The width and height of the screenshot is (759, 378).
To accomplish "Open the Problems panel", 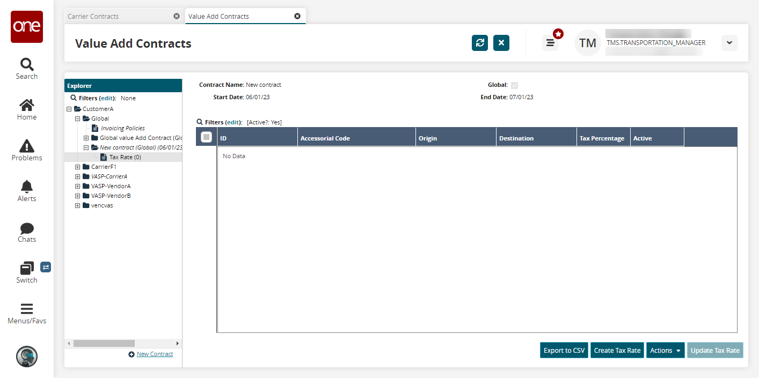I will pos(27,150).
